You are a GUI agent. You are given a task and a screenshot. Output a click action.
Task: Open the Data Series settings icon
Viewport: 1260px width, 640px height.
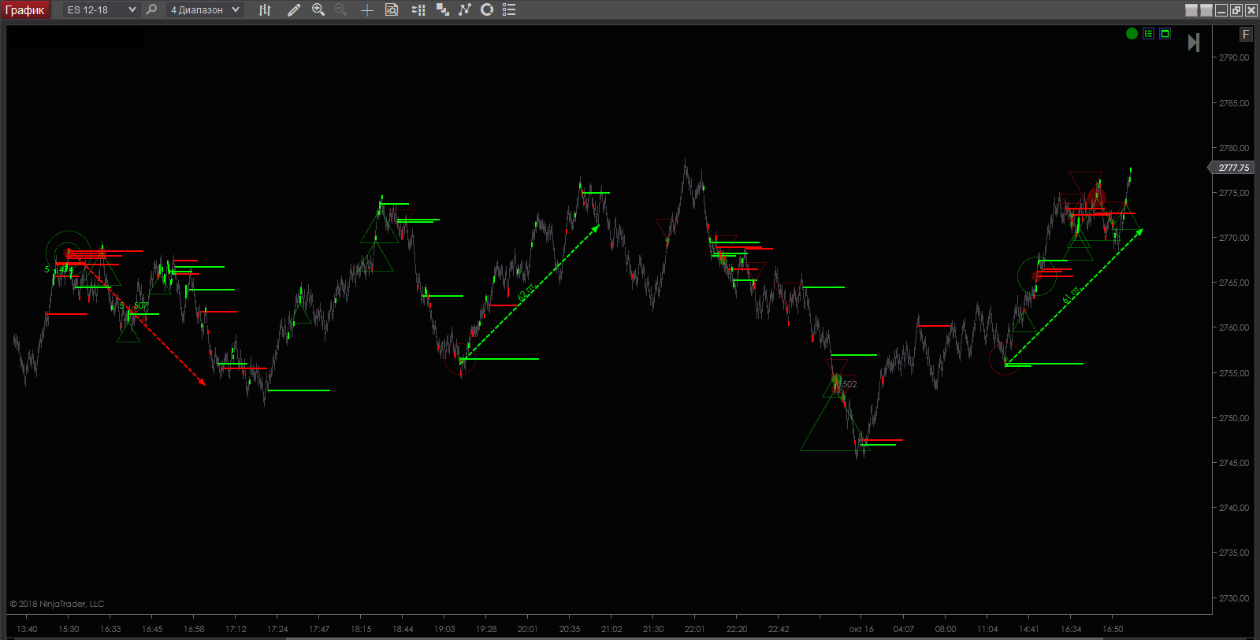point(418,9)
